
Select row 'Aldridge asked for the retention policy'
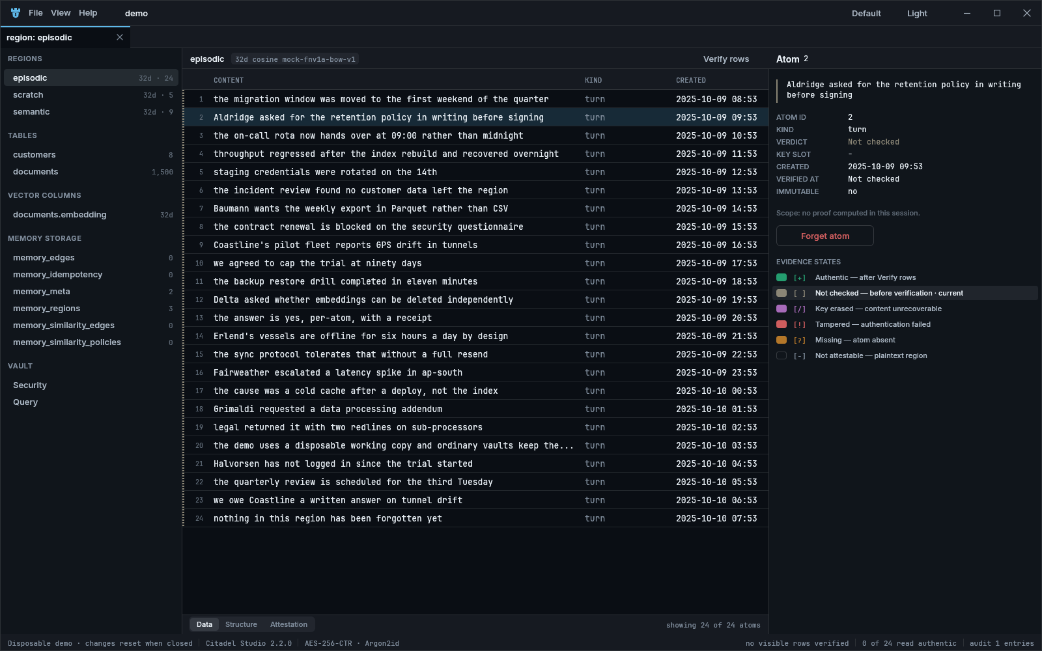pyautogui.click(x=475, y=117)
